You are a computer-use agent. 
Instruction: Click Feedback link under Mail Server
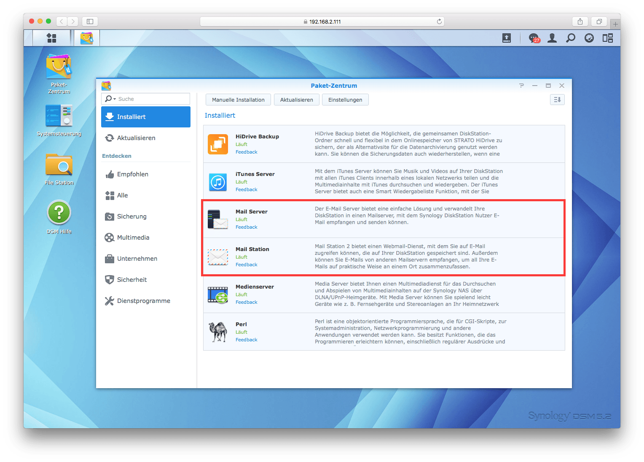coord(247,227)
